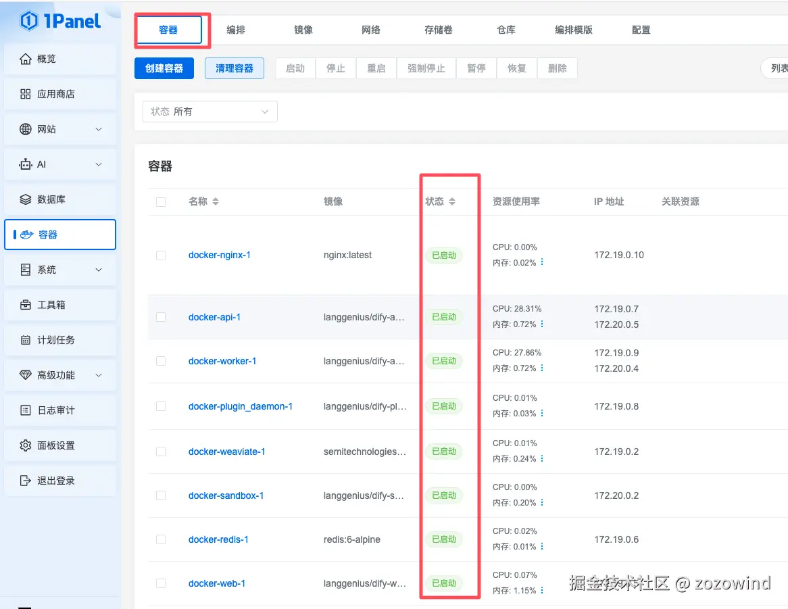
Task: Select the docker-weaviate-1 row checkbox
Action: tap(161, 452)
